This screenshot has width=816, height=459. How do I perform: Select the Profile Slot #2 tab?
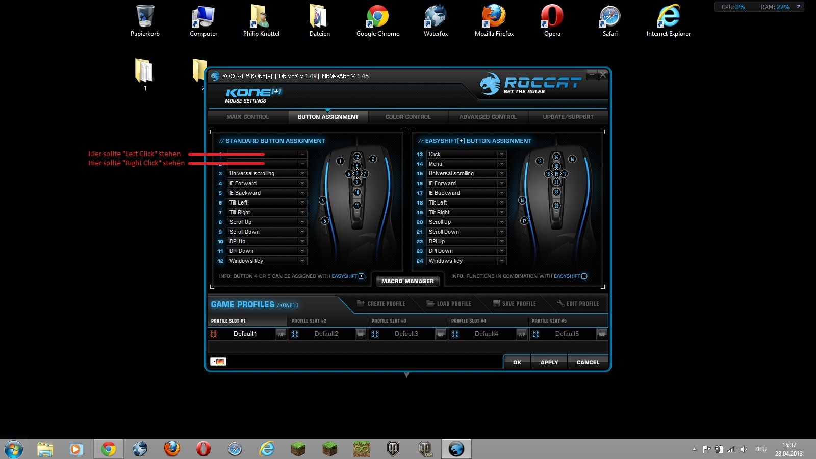point(328,321)
